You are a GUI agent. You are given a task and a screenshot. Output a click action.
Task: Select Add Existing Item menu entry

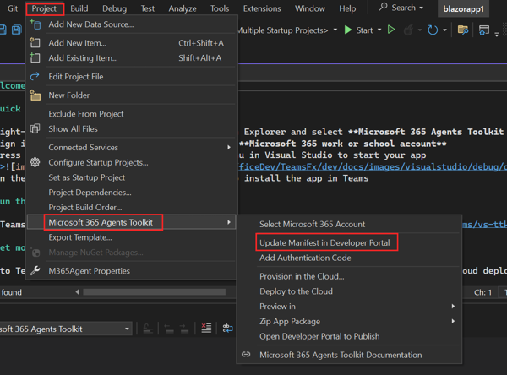pyautogui.click(x=133, y=58)
